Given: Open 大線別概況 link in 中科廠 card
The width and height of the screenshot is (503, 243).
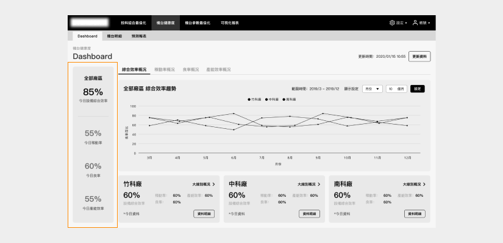Looking at the screenshot, I should 309,185.
